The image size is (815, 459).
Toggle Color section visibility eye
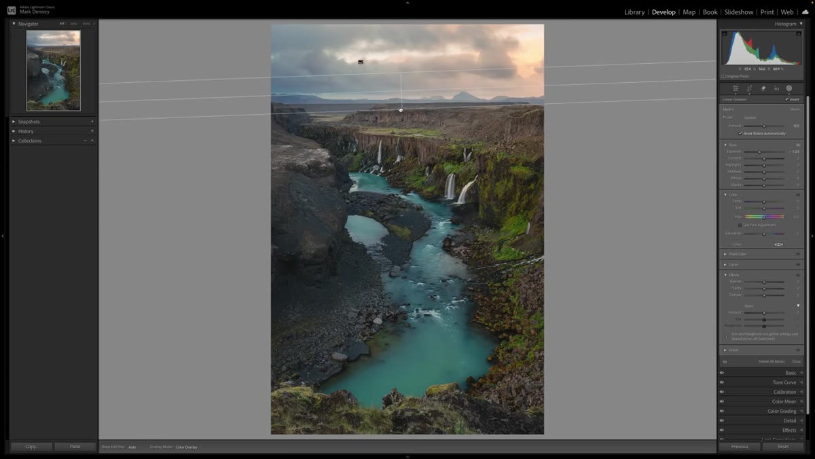click(x=798, y=195)
